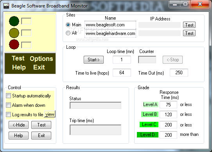Click Test button for Alt site
Screen dimensions: 212x152
click(189, 33)
